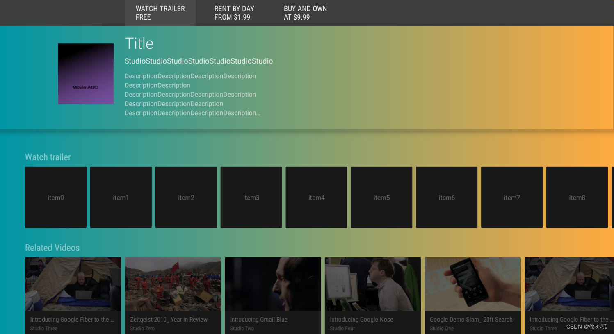Click item8 at row's right edge

[x=577, y=197]
